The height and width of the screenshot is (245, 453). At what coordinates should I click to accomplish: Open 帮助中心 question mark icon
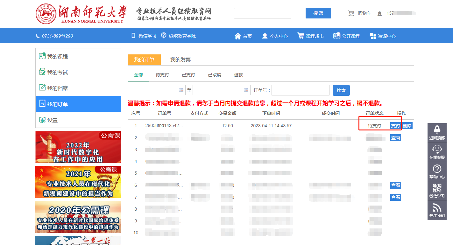click(x=437, y=169)
